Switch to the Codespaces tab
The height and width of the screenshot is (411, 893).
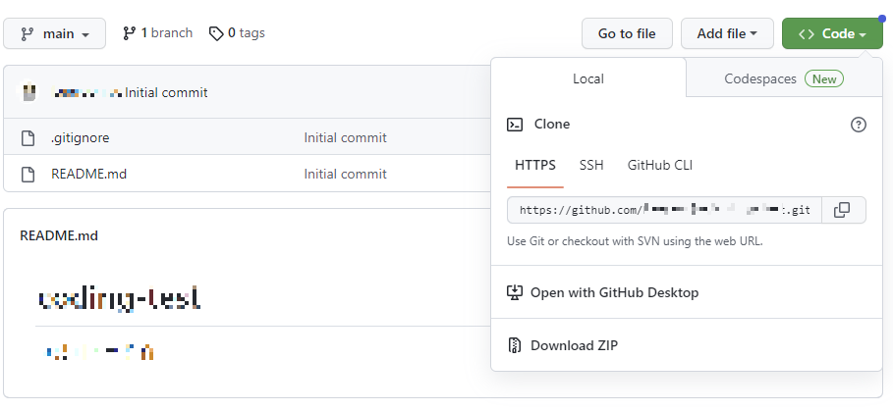[x=784, y=78]
